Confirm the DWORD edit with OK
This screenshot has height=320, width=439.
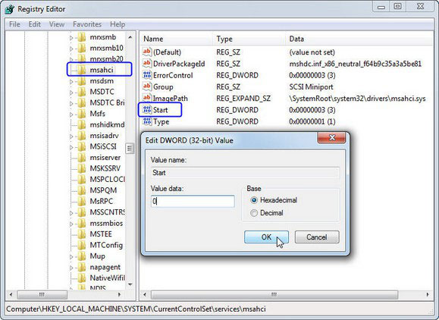[266, 237]
